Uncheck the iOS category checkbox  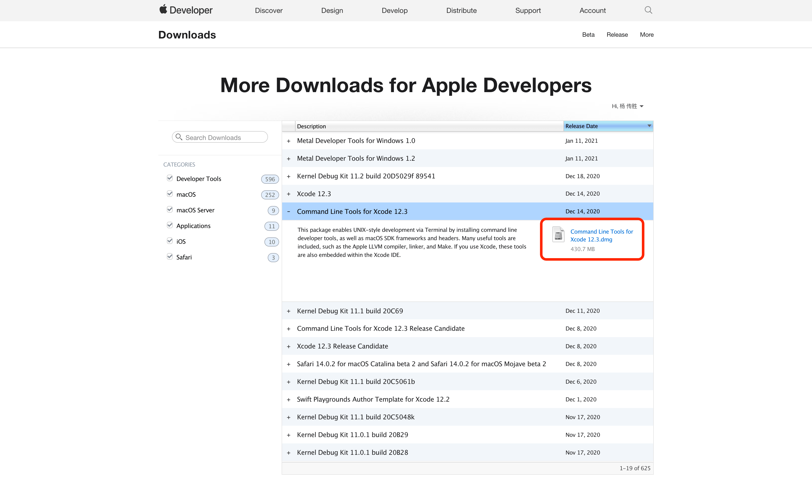click(x=170, y=241)
